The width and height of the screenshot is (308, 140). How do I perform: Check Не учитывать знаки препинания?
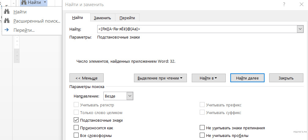pyautogui.click(x=202, y=128)
